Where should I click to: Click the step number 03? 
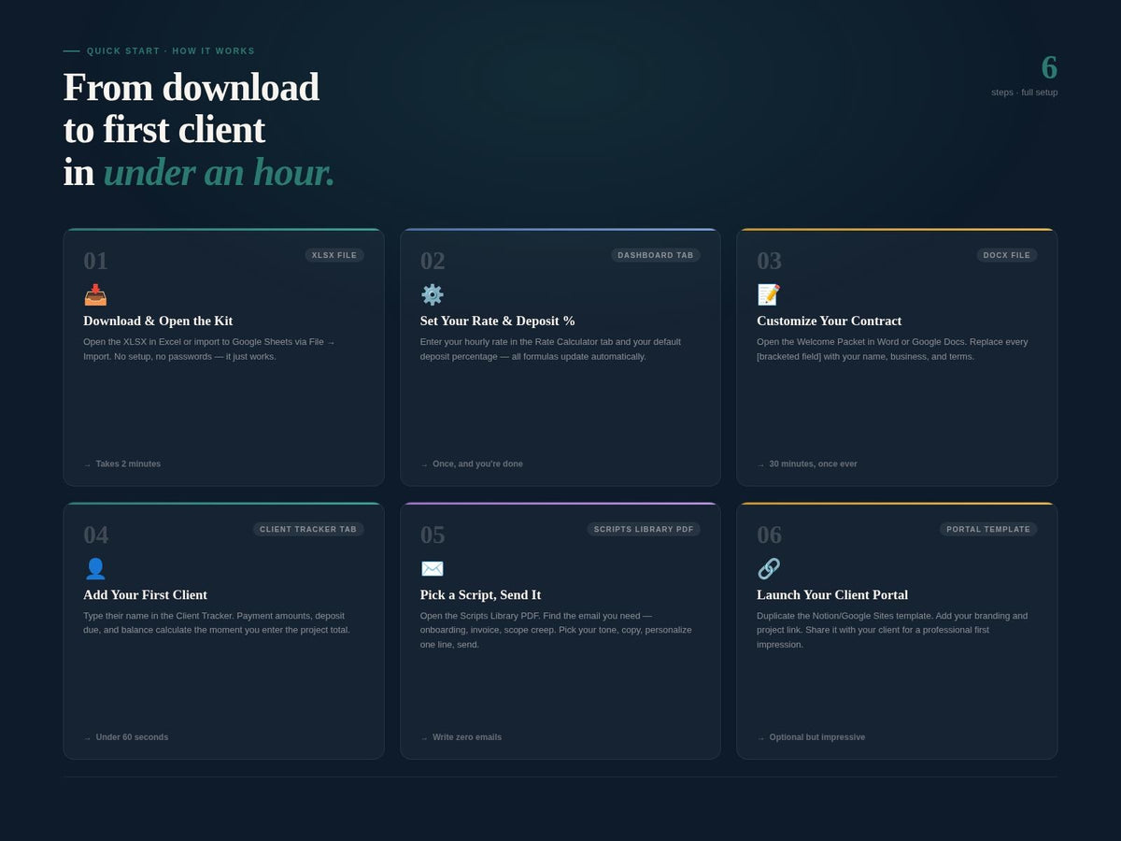[769, 261]
